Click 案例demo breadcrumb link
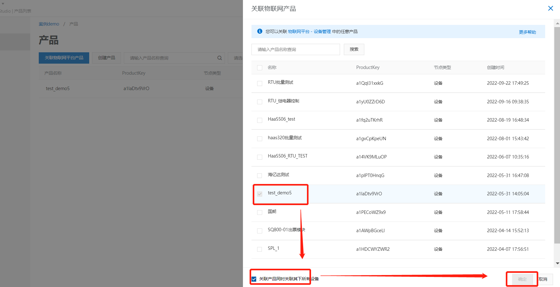Viewport: 560px width, 287px height. (49, 24)
